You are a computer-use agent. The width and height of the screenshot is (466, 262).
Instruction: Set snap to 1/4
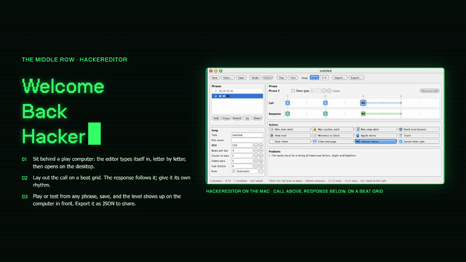324,78
